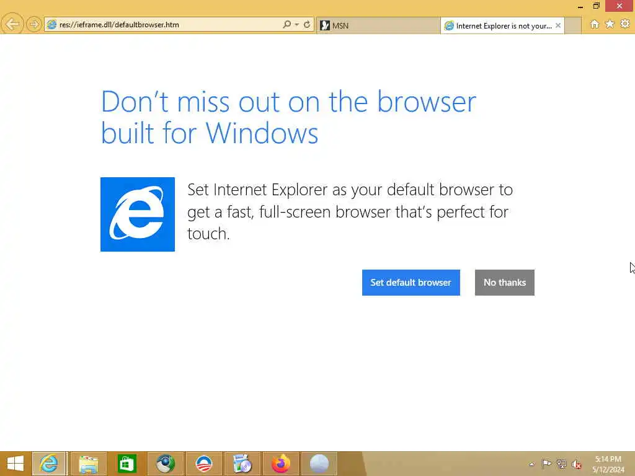The image size is (635, 476).
Task: Click the network status tray icon
Action: tap(561, 464)
